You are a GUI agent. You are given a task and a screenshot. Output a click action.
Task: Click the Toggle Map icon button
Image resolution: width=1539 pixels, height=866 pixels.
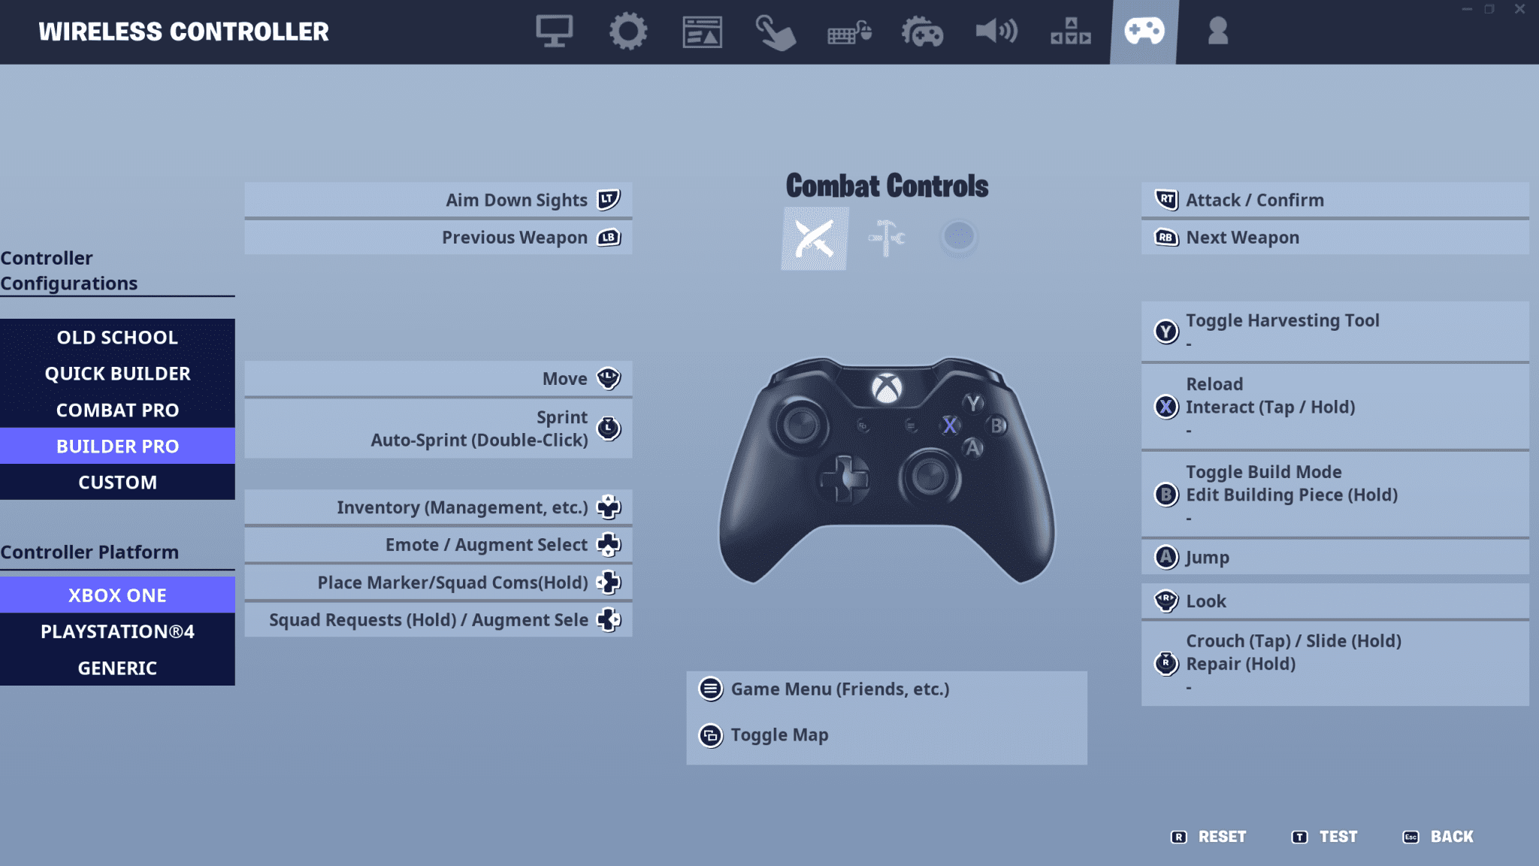(x=709, y=734)
